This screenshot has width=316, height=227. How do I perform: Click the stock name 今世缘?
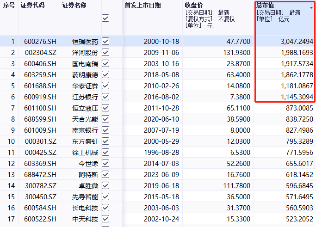click(88, 164)
